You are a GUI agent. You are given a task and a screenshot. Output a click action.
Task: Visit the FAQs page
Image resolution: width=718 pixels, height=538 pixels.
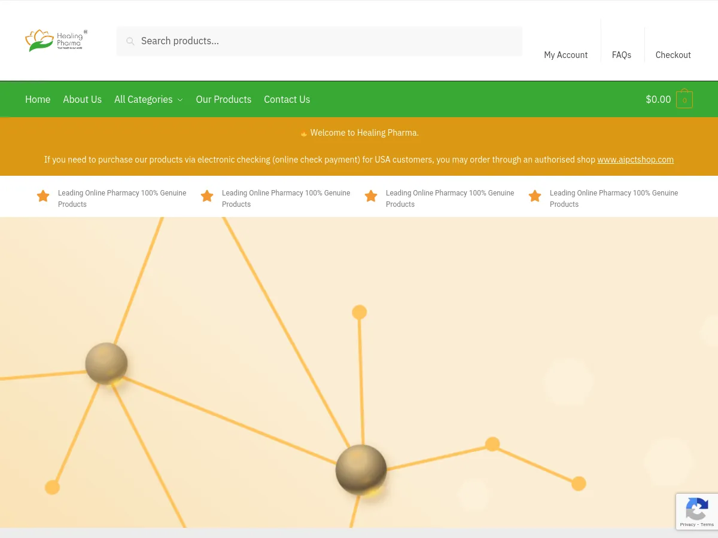[621, 54]
